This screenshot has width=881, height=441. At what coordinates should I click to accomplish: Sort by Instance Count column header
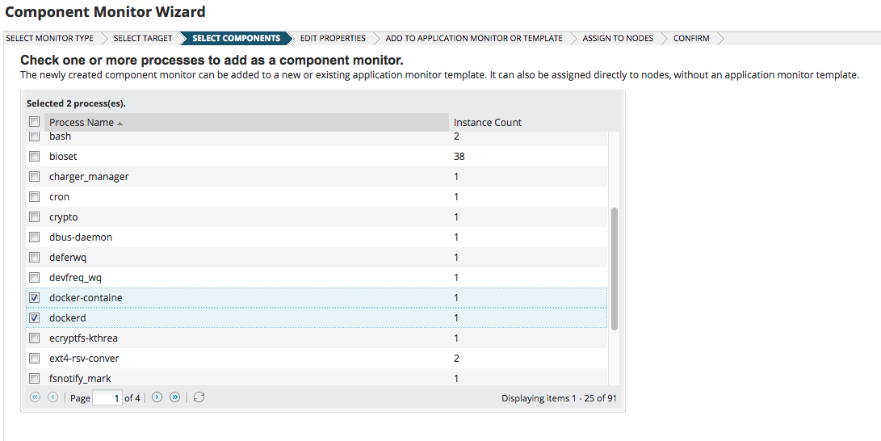[x=487, y=123]
